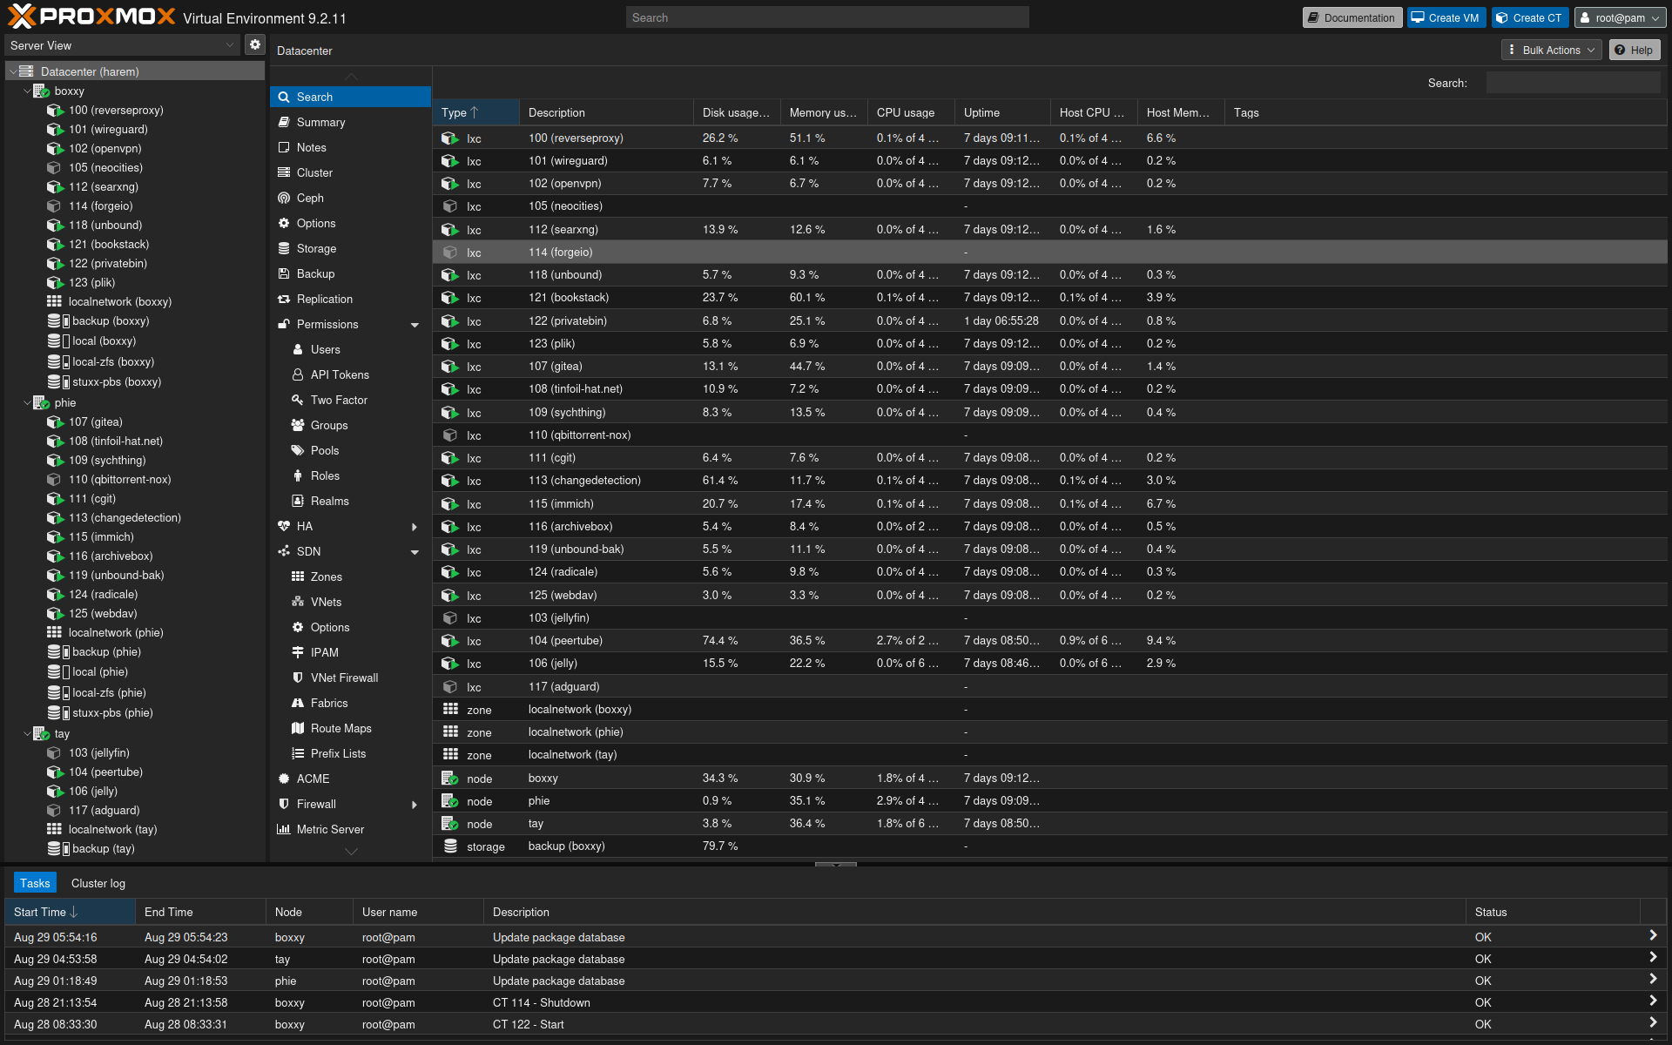Click the Ceph icon in datacenter menu
This screenshot has width=1672, height=1045.
[284, 198]
